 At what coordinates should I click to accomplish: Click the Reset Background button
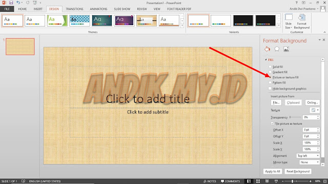click(x=298, y=171)
